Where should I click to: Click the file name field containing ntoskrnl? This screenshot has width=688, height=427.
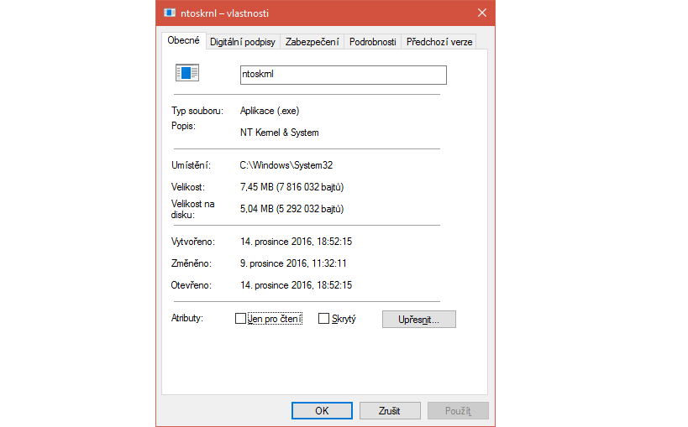tap(343, 75)
